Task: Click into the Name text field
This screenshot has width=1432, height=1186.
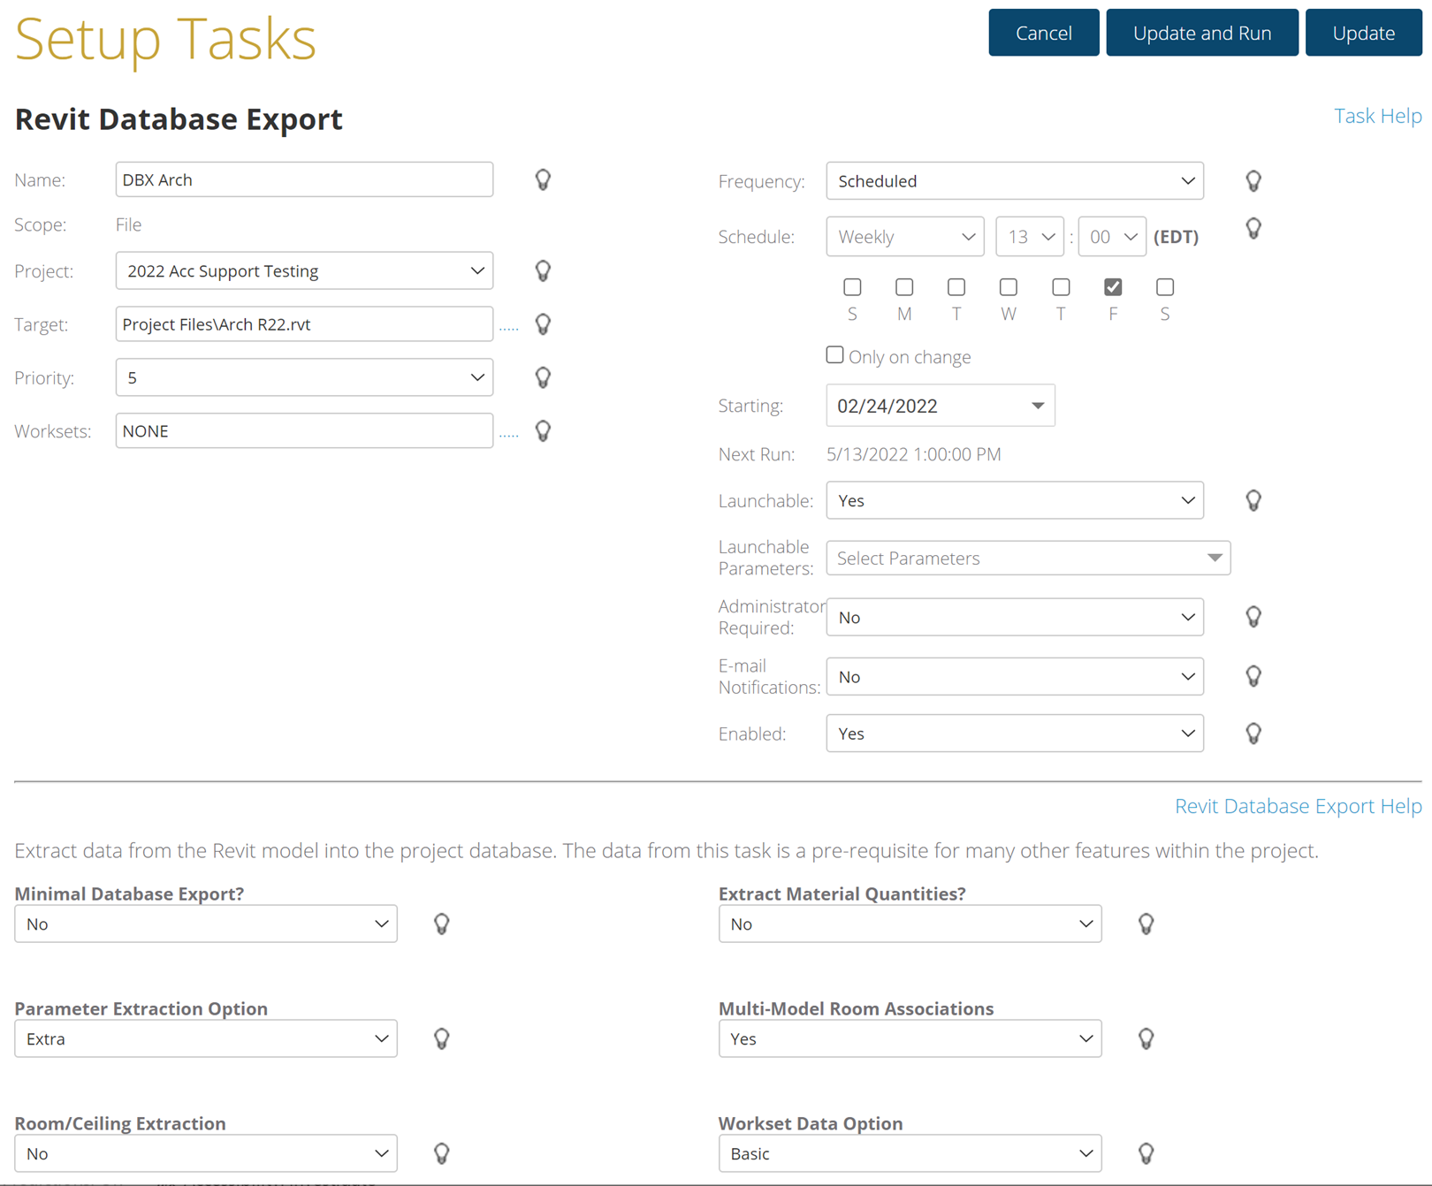Action: (304, 179)
